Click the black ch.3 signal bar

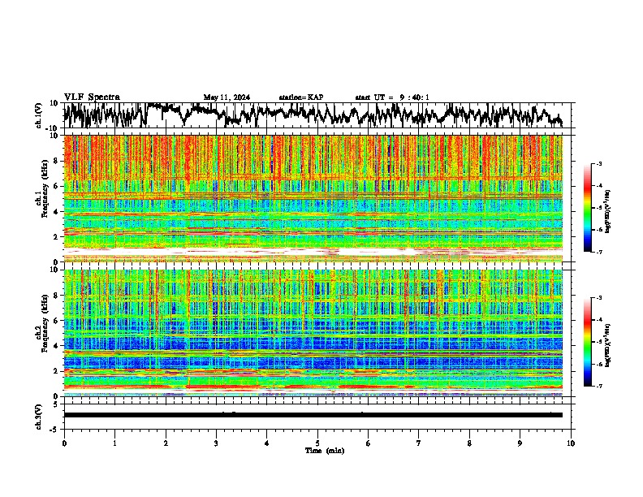(x=313, y=415)
